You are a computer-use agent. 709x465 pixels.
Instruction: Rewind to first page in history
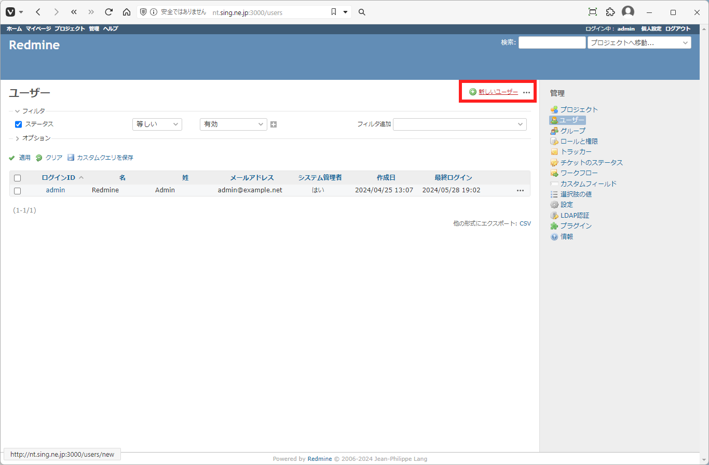tap(74, 12)
